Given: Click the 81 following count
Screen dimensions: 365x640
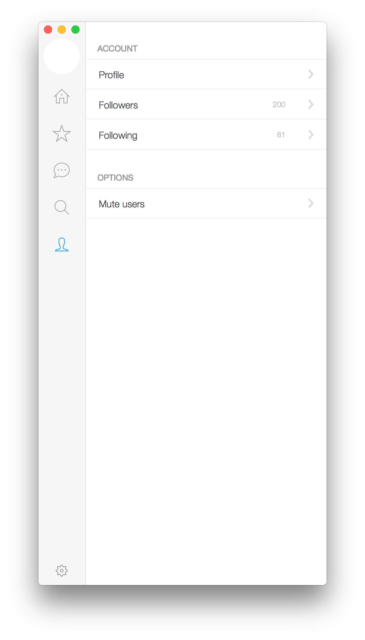Looking at the screenshot, I should (281, 135).
